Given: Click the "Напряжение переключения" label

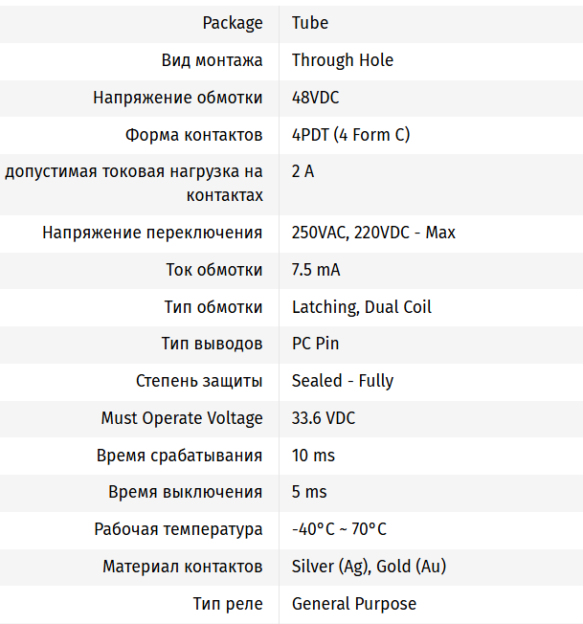Looking at the screenshot, I should click(152, 233).
